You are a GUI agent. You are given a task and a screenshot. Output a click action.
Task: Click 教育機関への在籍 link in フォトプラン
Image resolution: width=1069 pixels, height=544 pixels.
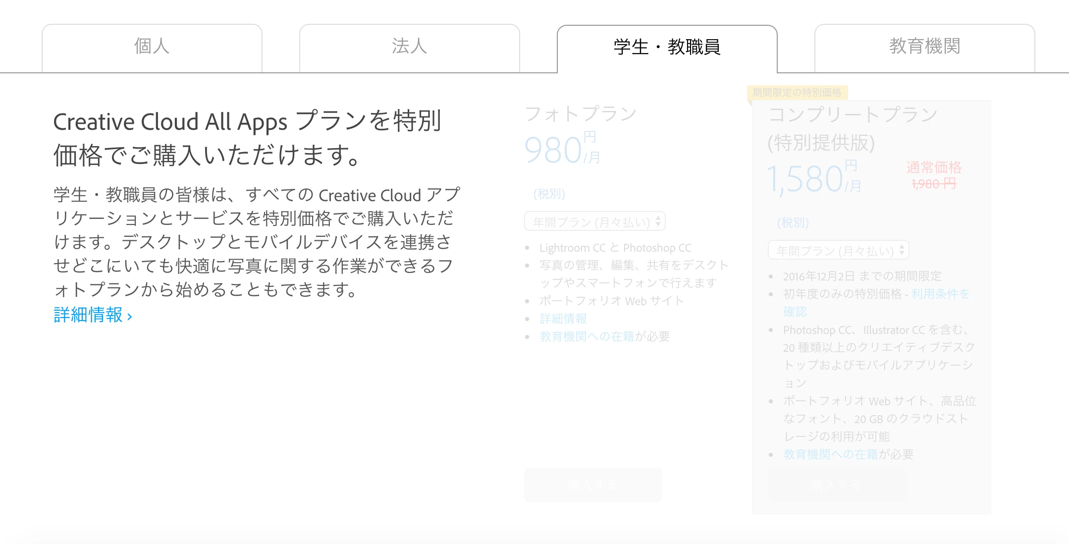click(587, 336)
